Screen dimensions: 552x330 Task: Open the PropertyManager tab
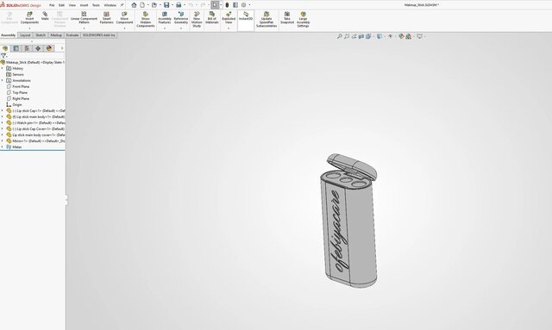pyautogui.click(x=16, y=48)
